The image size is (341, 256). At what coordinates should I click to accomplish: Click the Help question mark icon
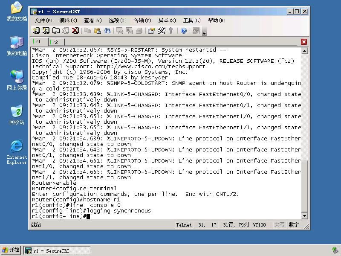click(184, 31)
